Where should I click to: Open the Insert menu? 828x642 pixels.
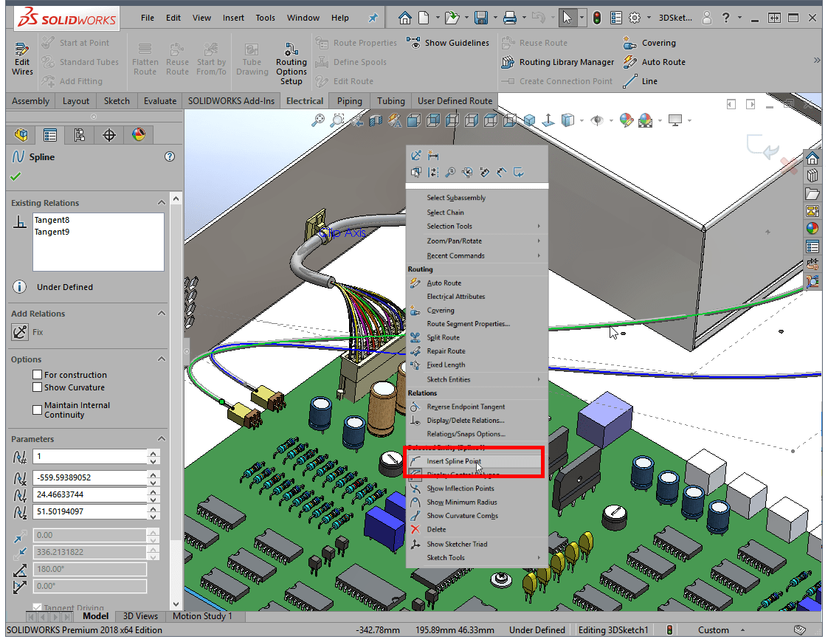coord(233,18)
